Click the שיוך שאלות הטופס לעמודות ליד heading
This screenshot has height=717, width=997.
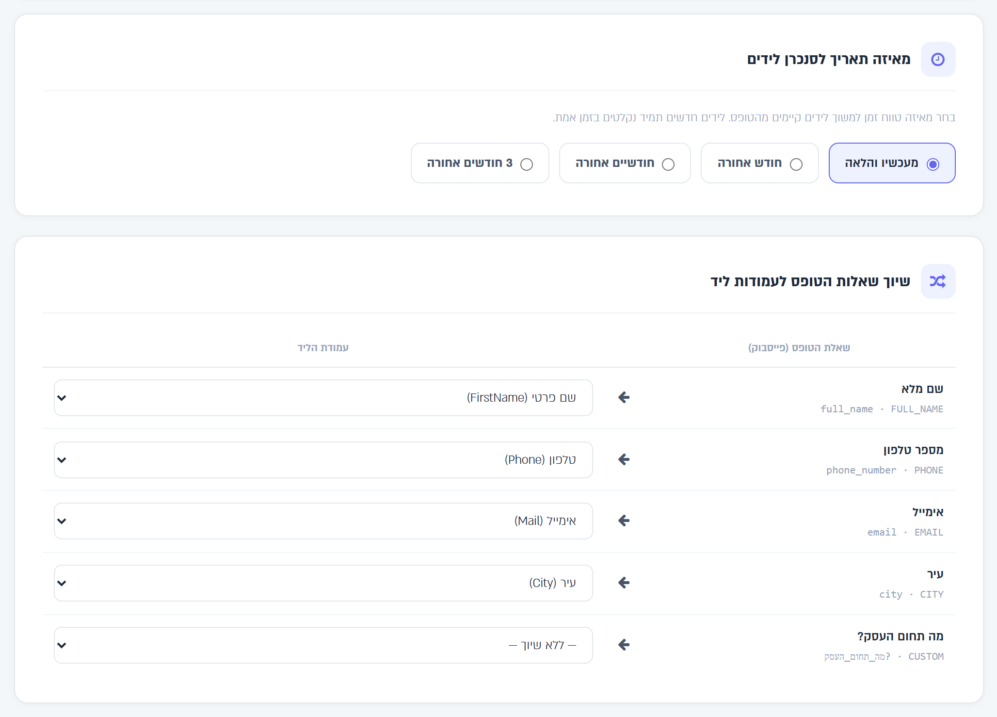810,281
